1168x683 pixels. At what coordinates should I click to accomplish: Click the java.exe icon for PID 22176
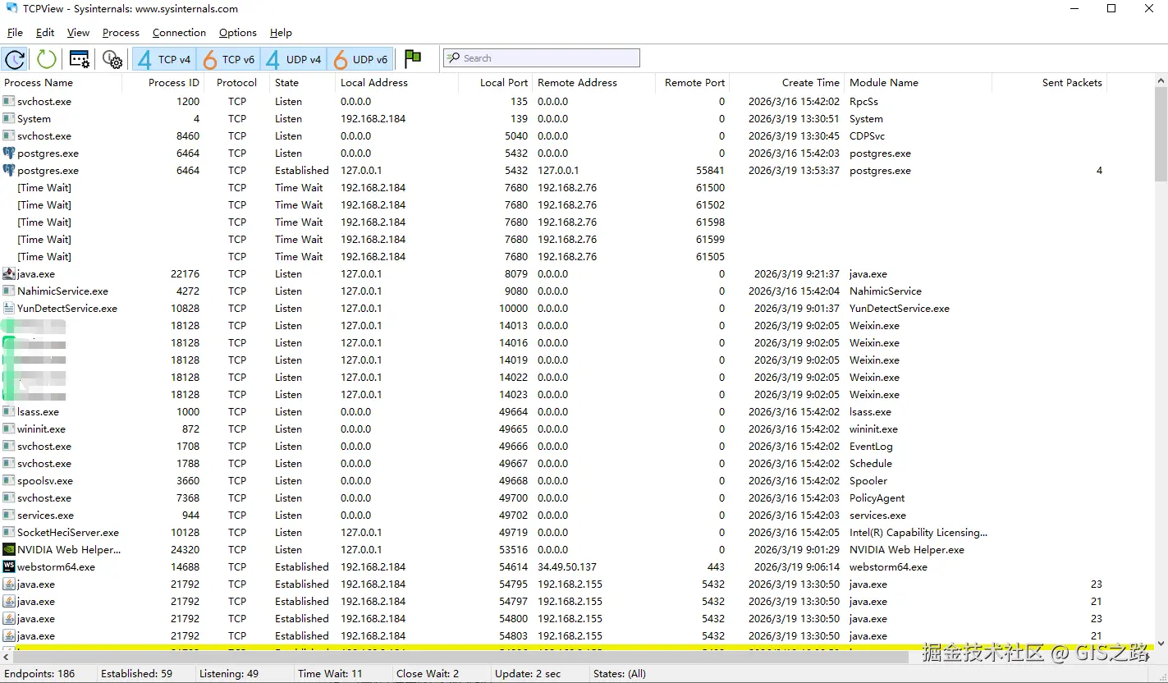coord(8,274)
